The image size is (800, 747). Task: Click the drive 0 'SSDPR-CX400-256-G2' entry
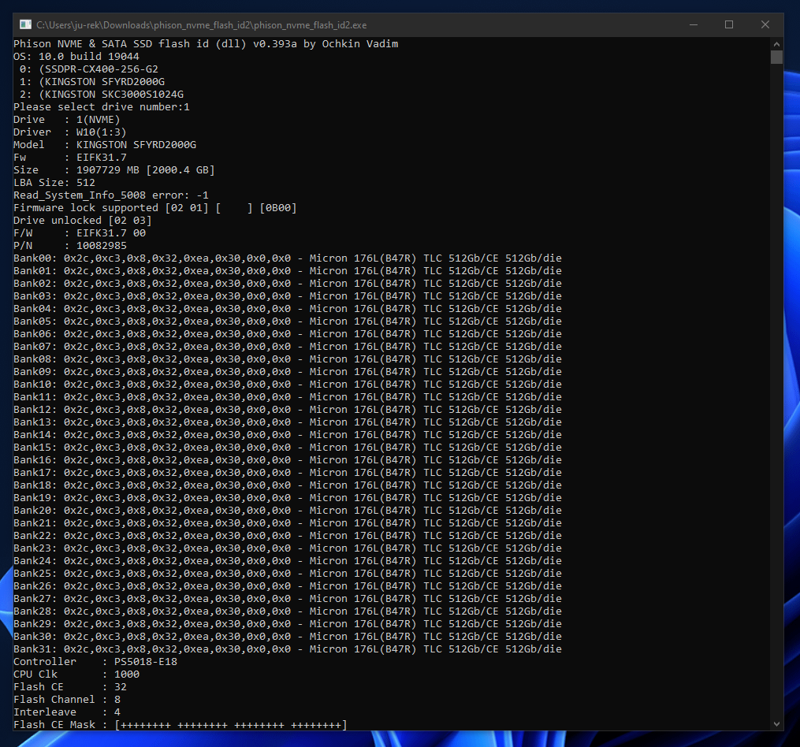(89, 69)
